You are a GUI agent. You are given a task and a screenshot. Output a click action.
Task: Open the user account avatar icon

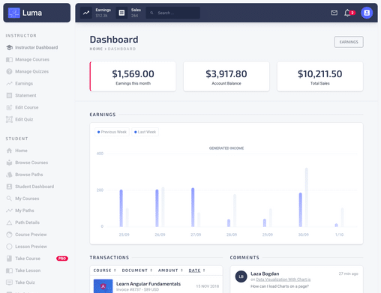coord(367,13)
